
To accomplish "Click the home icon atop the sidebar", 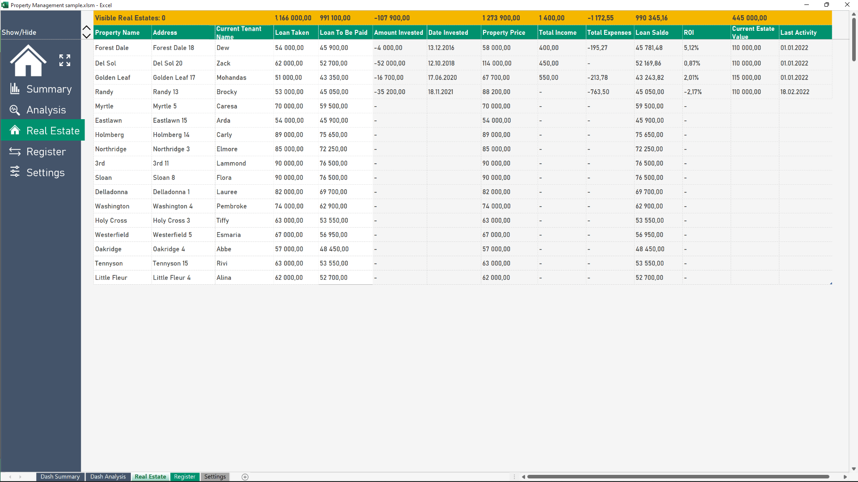I will [x=28, y=60].
